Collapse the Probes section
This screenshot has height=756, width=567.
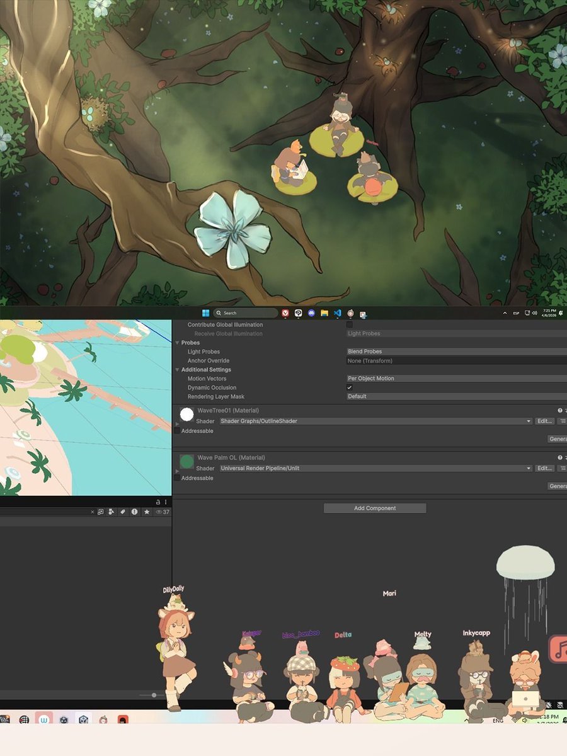pos(177,343)
